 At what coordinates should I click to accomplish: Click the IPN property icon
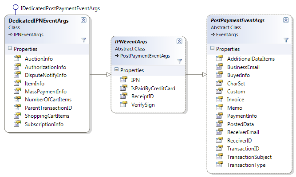(x=124, y=80)
